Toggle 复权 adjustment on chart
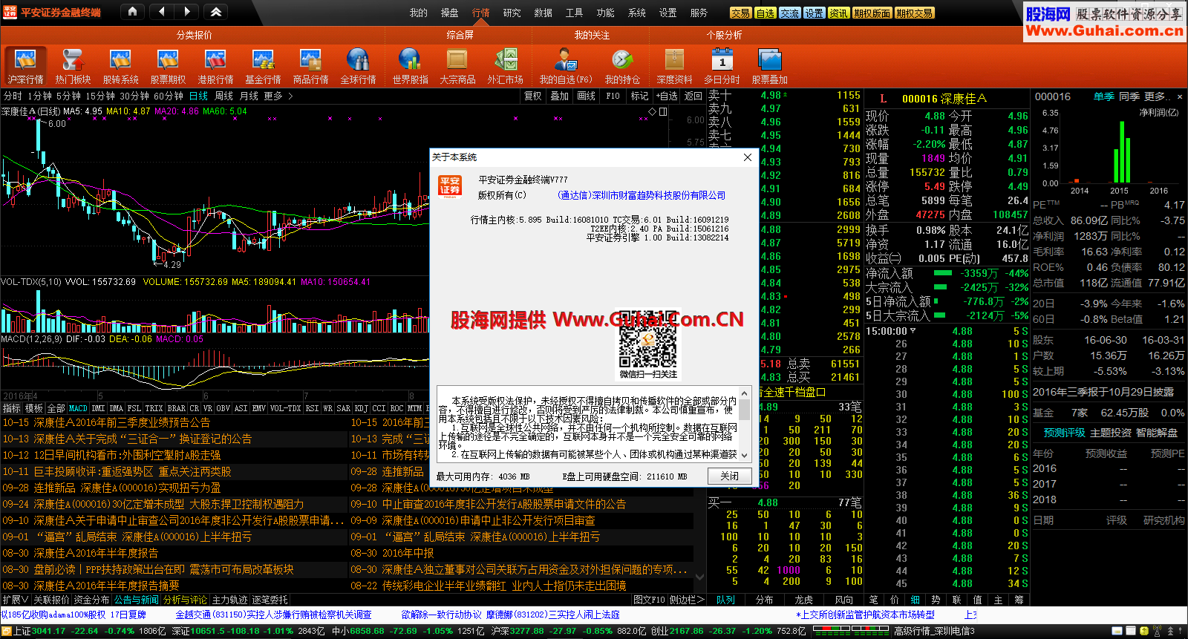 click(532, 96)
